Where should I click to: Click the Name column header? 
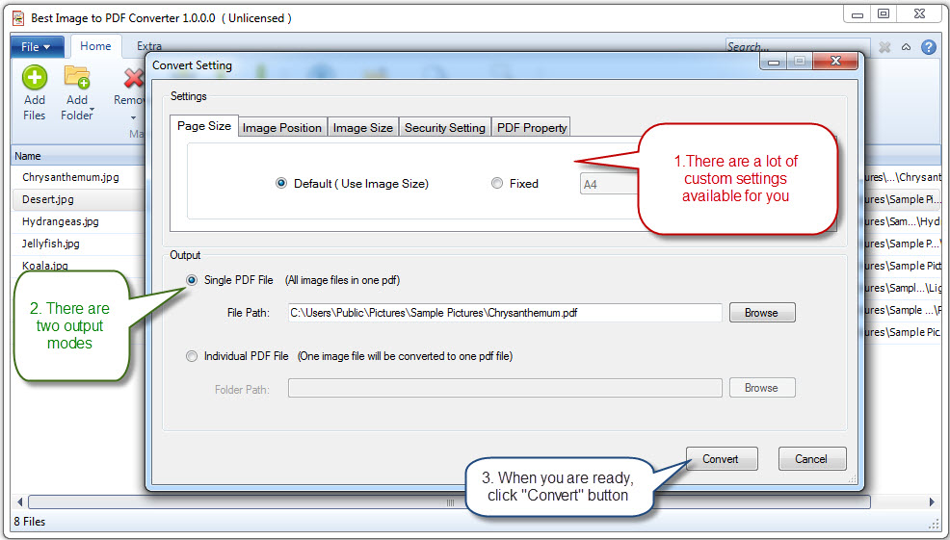[78, 156]
